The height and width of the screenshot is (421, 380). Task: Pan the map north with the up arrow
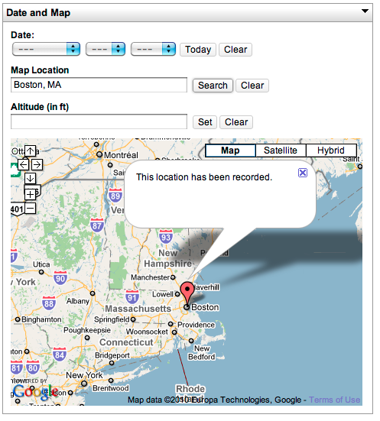30,151
